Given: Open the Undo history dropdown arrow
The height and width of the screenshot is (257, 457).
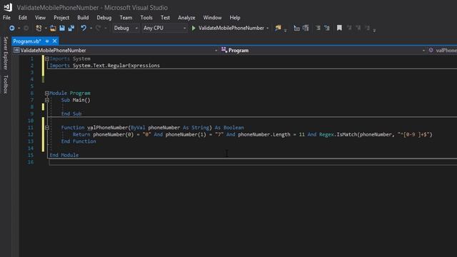Looking at the screenshot, I should pos(91,28).
